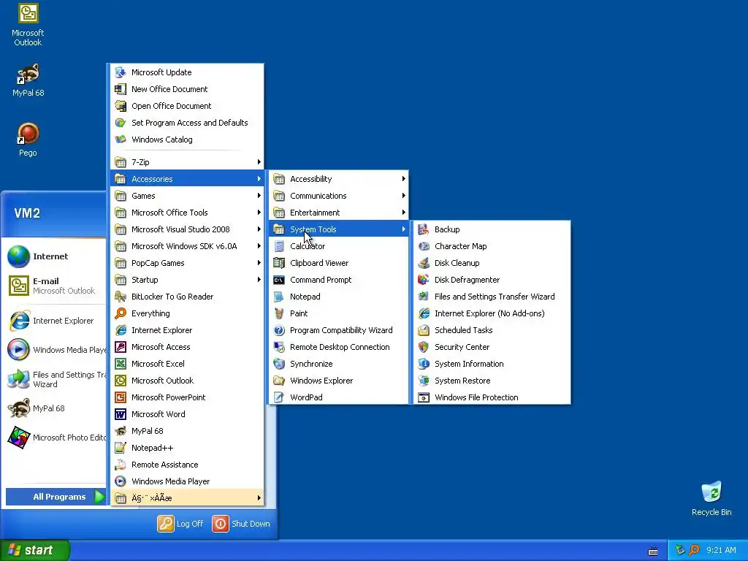Open Internet pinned start menu item
The image size is (748, 561).
coord(55,256)
